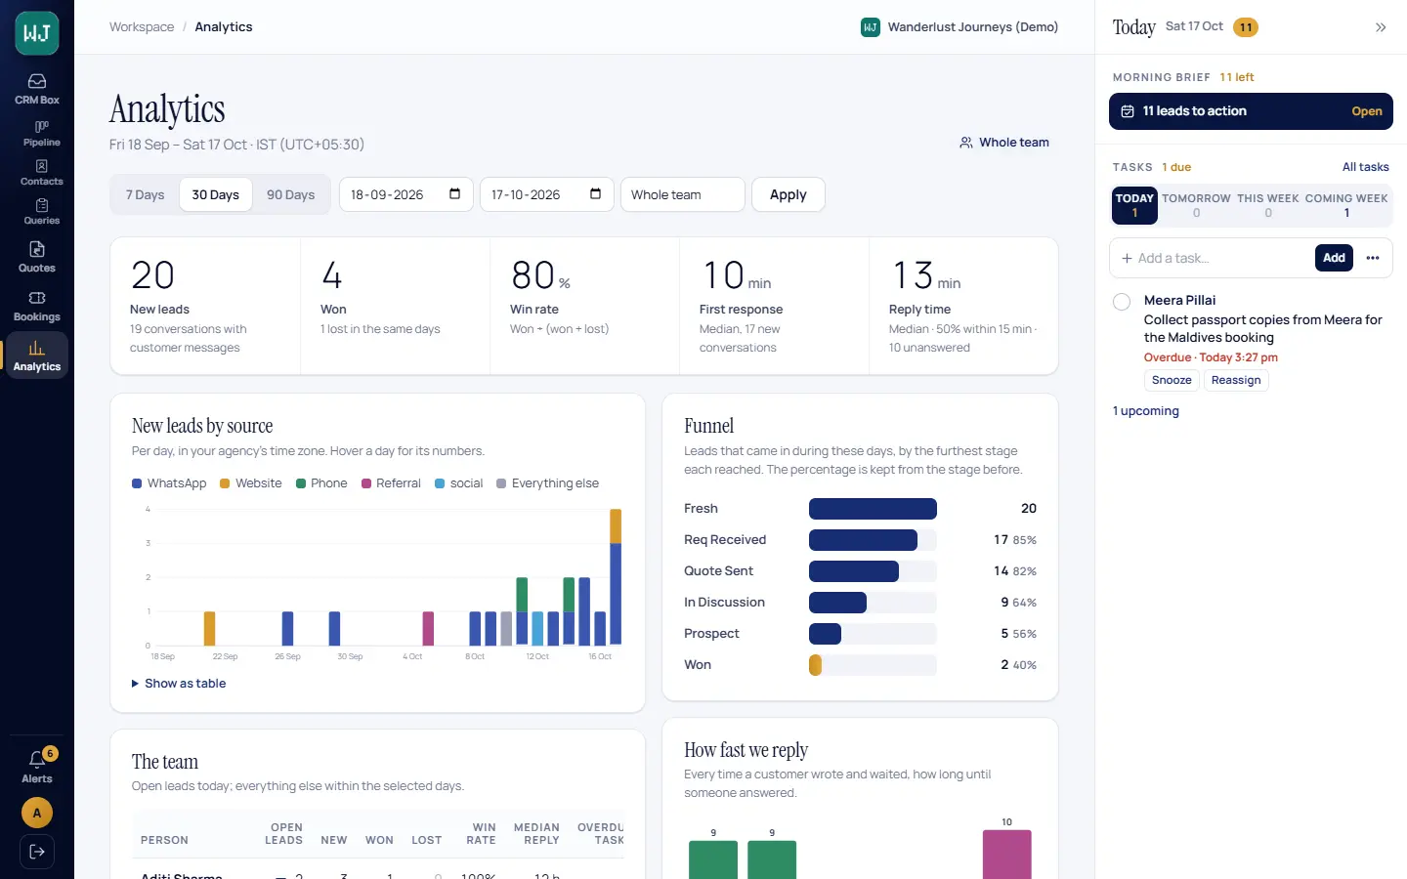The height and width of the screenshot is (879, 1407).
Task: Switch to Coming Week tasks tab
Action: click(1346, 205)
